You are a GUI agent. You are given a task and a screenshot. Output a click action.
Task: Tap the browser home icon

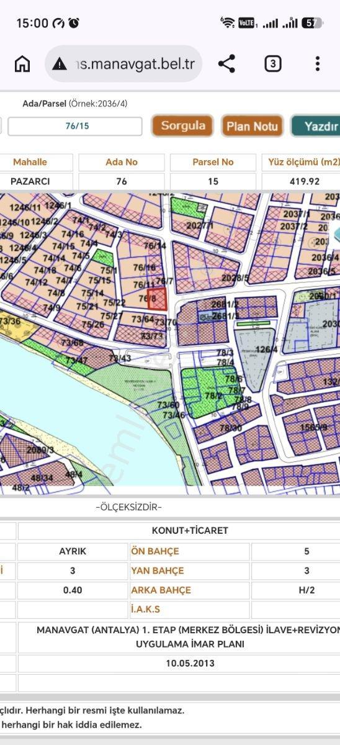coord(22,63)
